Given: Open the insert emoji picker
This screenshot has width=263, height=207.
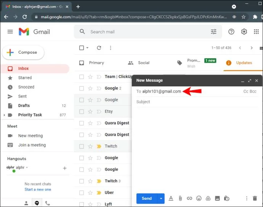Looking at the screenshot, I should coord(199,199).
